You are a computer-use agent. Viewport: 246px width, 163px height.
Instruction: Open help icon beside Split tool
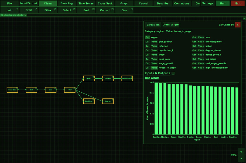point(36,9)
